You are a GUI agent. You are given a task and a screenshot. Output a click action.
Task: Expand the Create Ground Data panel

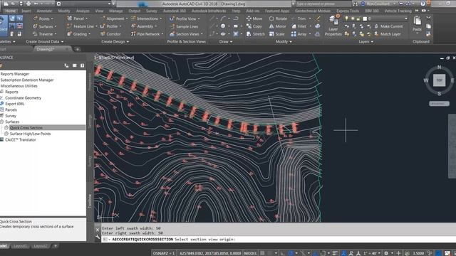(44, 41)
